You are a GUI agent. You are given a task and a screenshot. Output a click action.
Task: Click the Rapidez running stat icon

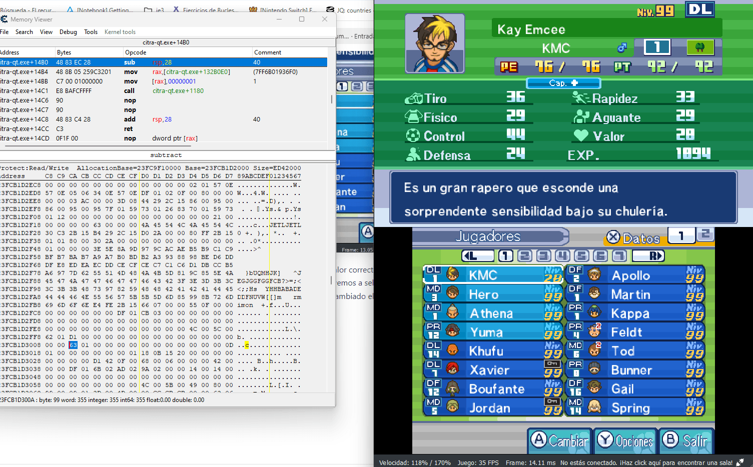pyautogui.click(x=581, y=98)
